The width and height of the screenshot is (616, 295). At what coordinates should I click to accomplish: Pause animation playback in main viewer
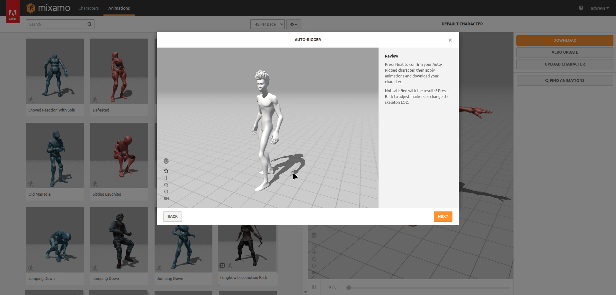(314, 287)
